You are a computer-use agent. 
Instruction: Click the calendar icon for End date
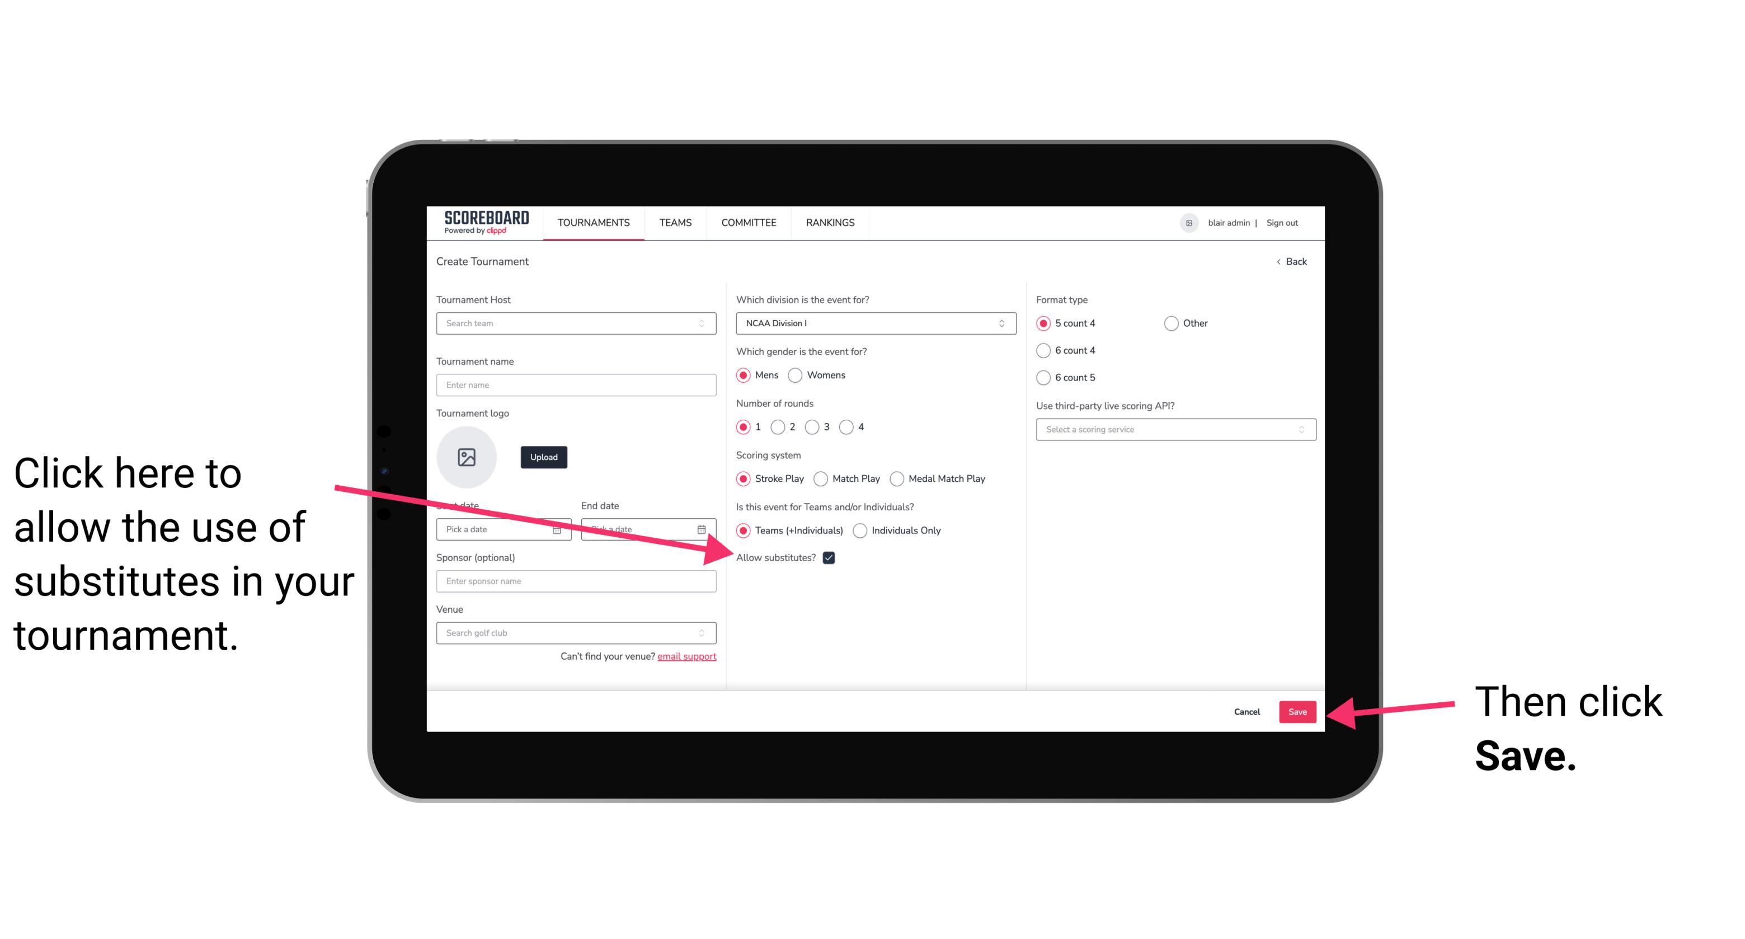704,528
